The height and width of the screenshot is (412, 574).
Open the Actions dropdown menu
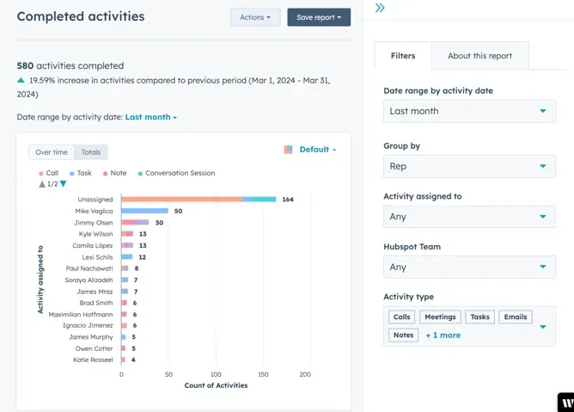(255, 17)
